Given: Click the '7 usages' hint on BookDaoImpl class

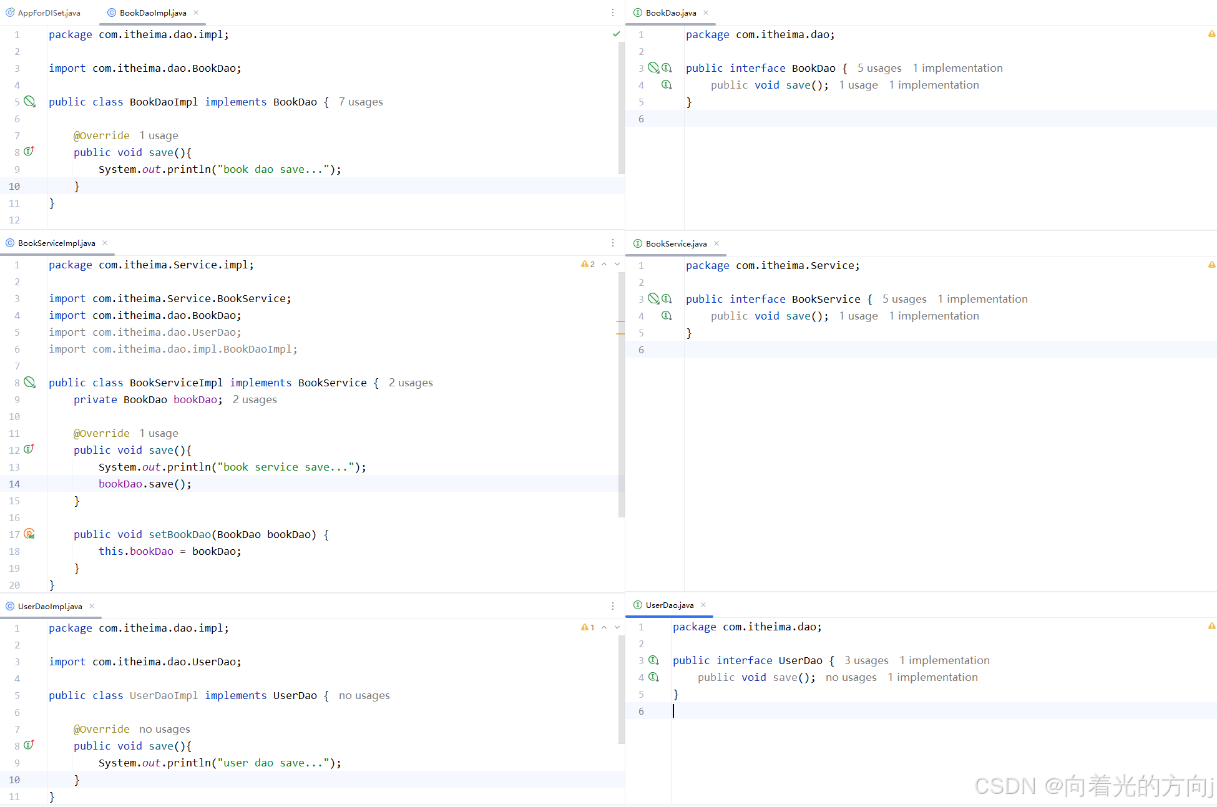Looking at the screenshot, I should (x=361, y=102).
